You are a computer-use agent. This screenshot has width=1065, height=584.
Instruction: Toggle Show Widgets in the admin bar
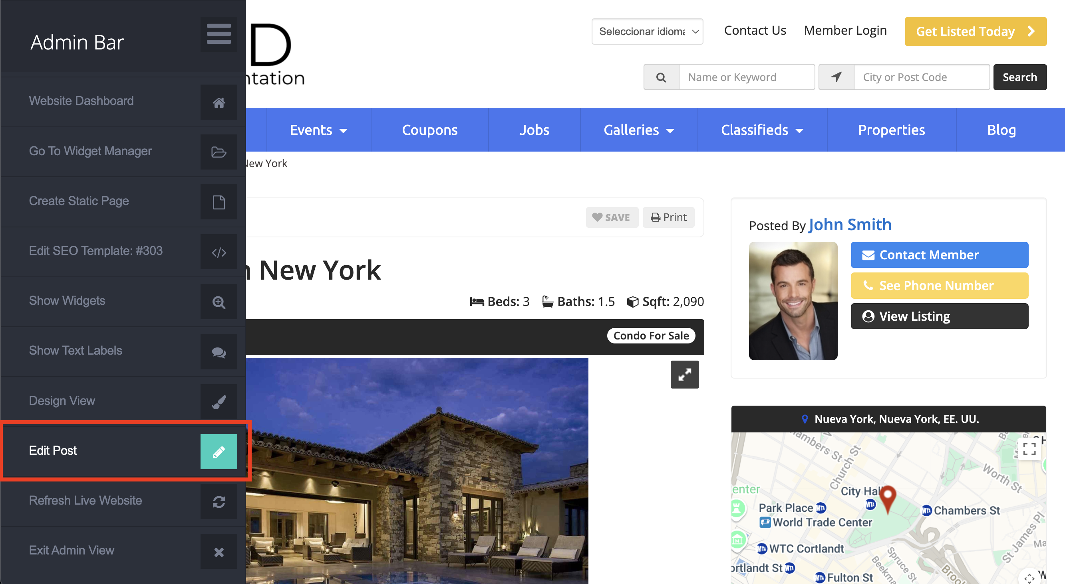tap(219, 302)
